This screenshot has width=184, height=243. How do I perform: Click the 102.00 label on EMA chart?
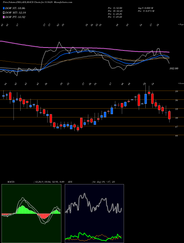[174, 68]
